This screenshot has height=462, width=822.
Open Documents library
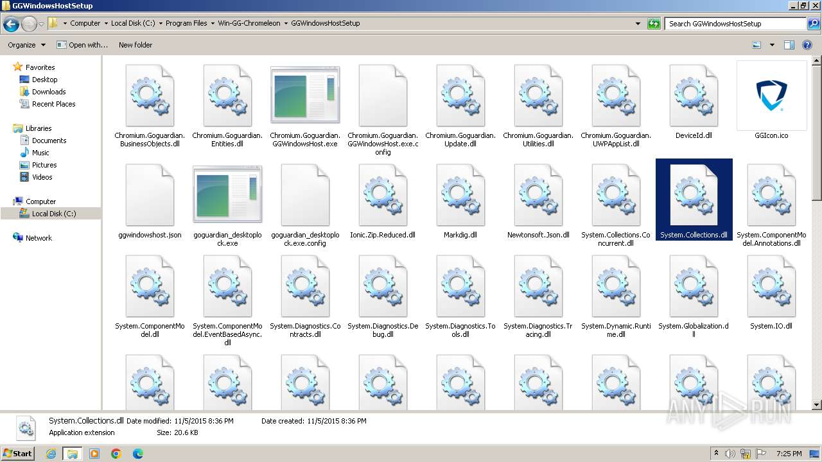point(49,141)
